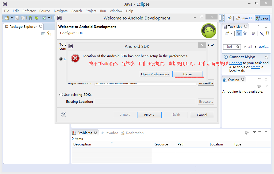Click the Problems view grayed spheres icon

[247, 133]
